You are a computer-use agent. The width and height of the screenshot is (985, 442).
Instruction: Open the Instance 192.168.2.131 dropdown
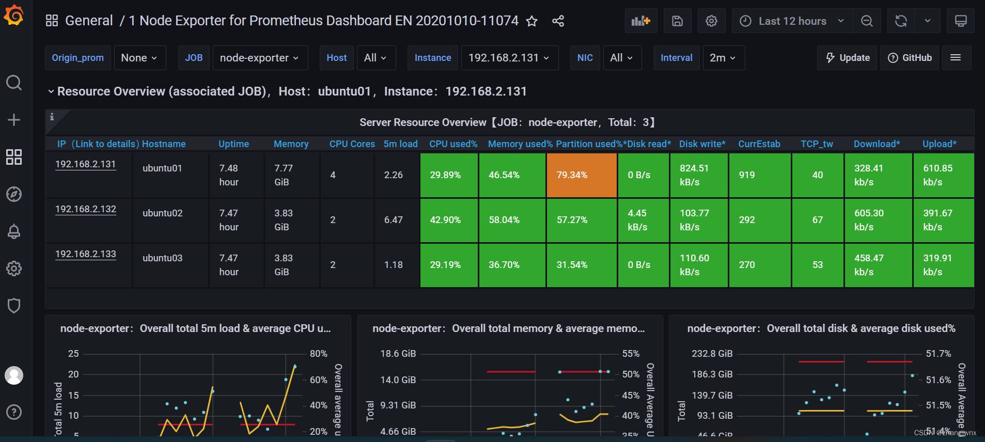[509, 58]
